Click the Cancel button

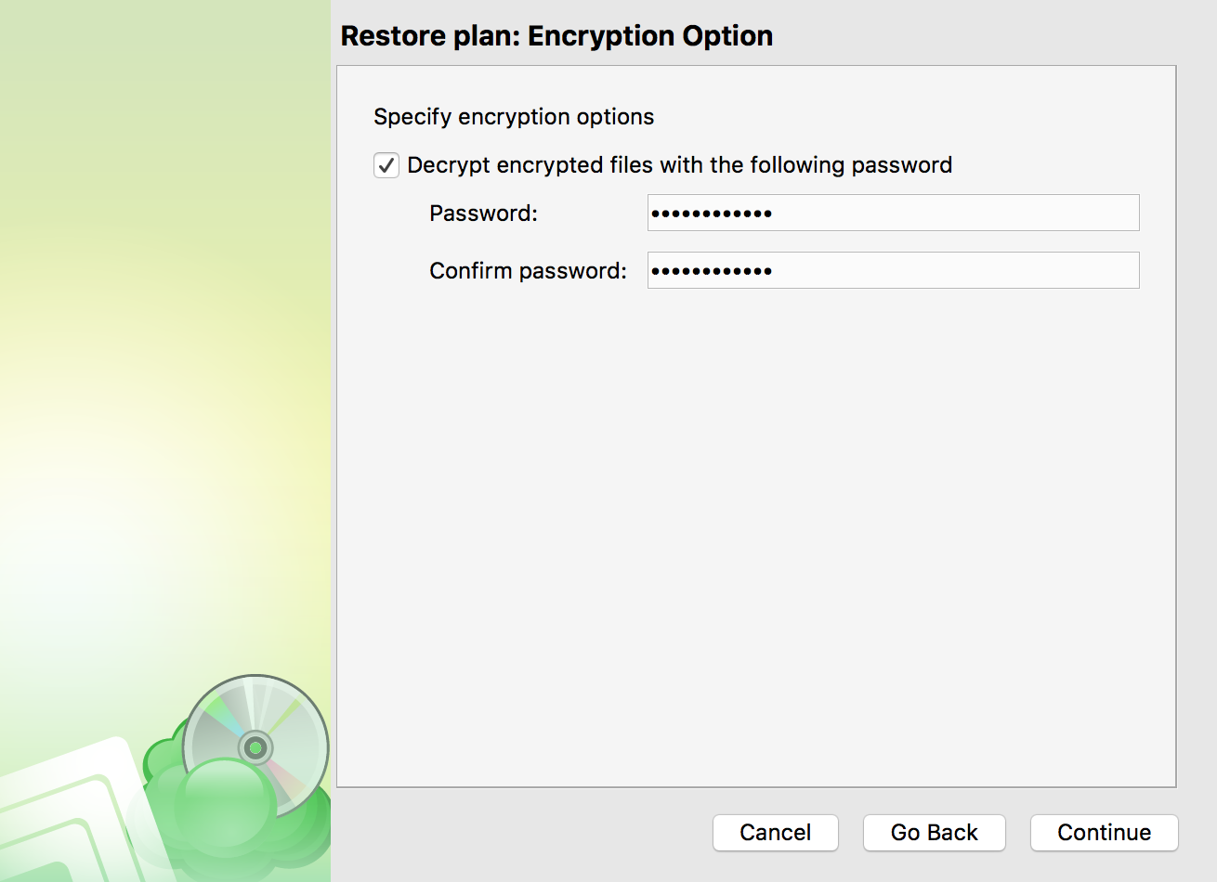pyautogui.click(x=776, y=833)
